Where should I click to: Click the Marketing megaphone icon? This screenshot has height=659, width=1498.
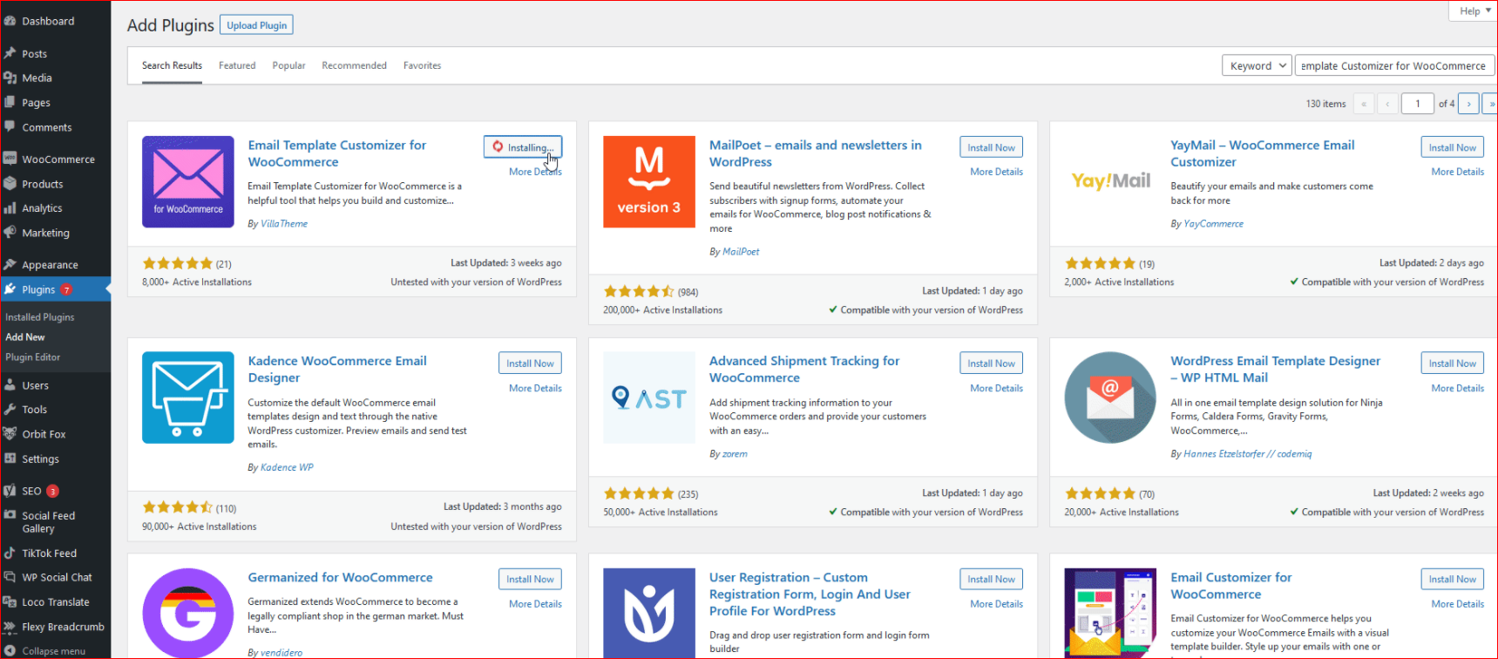point(10,233)
